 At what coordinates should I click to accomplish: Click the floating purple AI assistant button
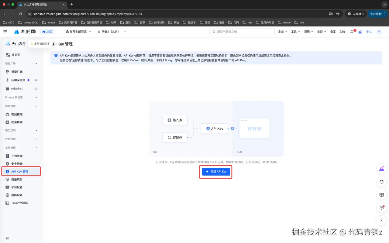click(x=382, y=169)
